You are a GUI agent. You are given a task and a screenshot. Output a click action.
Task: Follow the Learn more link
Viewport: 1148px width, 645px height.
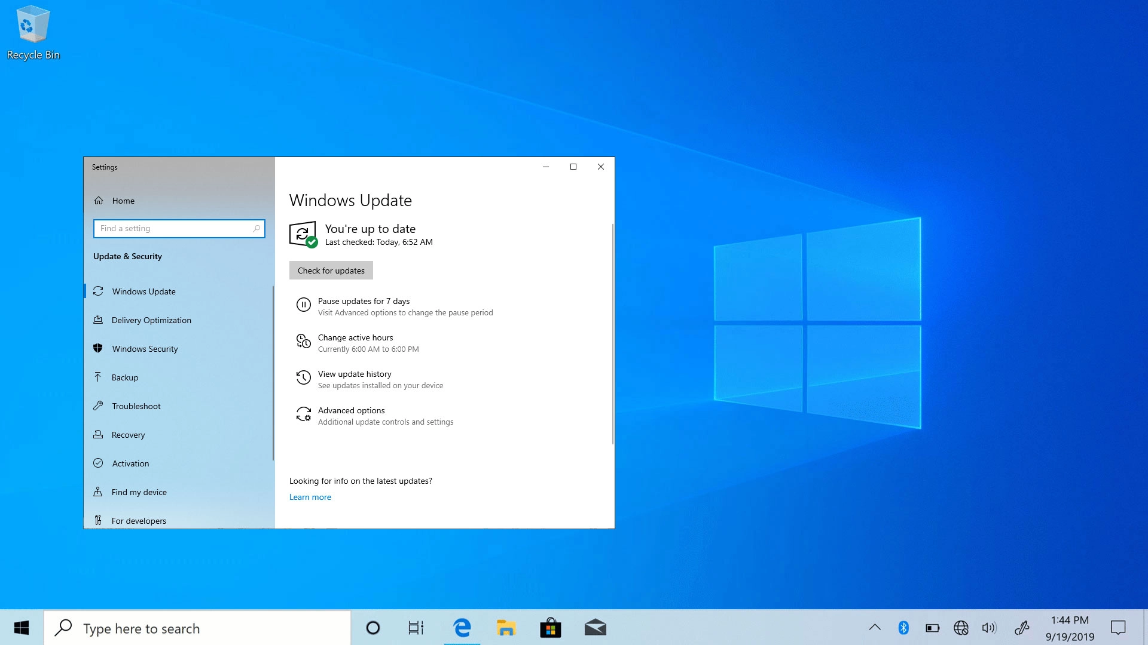(310, 497)
